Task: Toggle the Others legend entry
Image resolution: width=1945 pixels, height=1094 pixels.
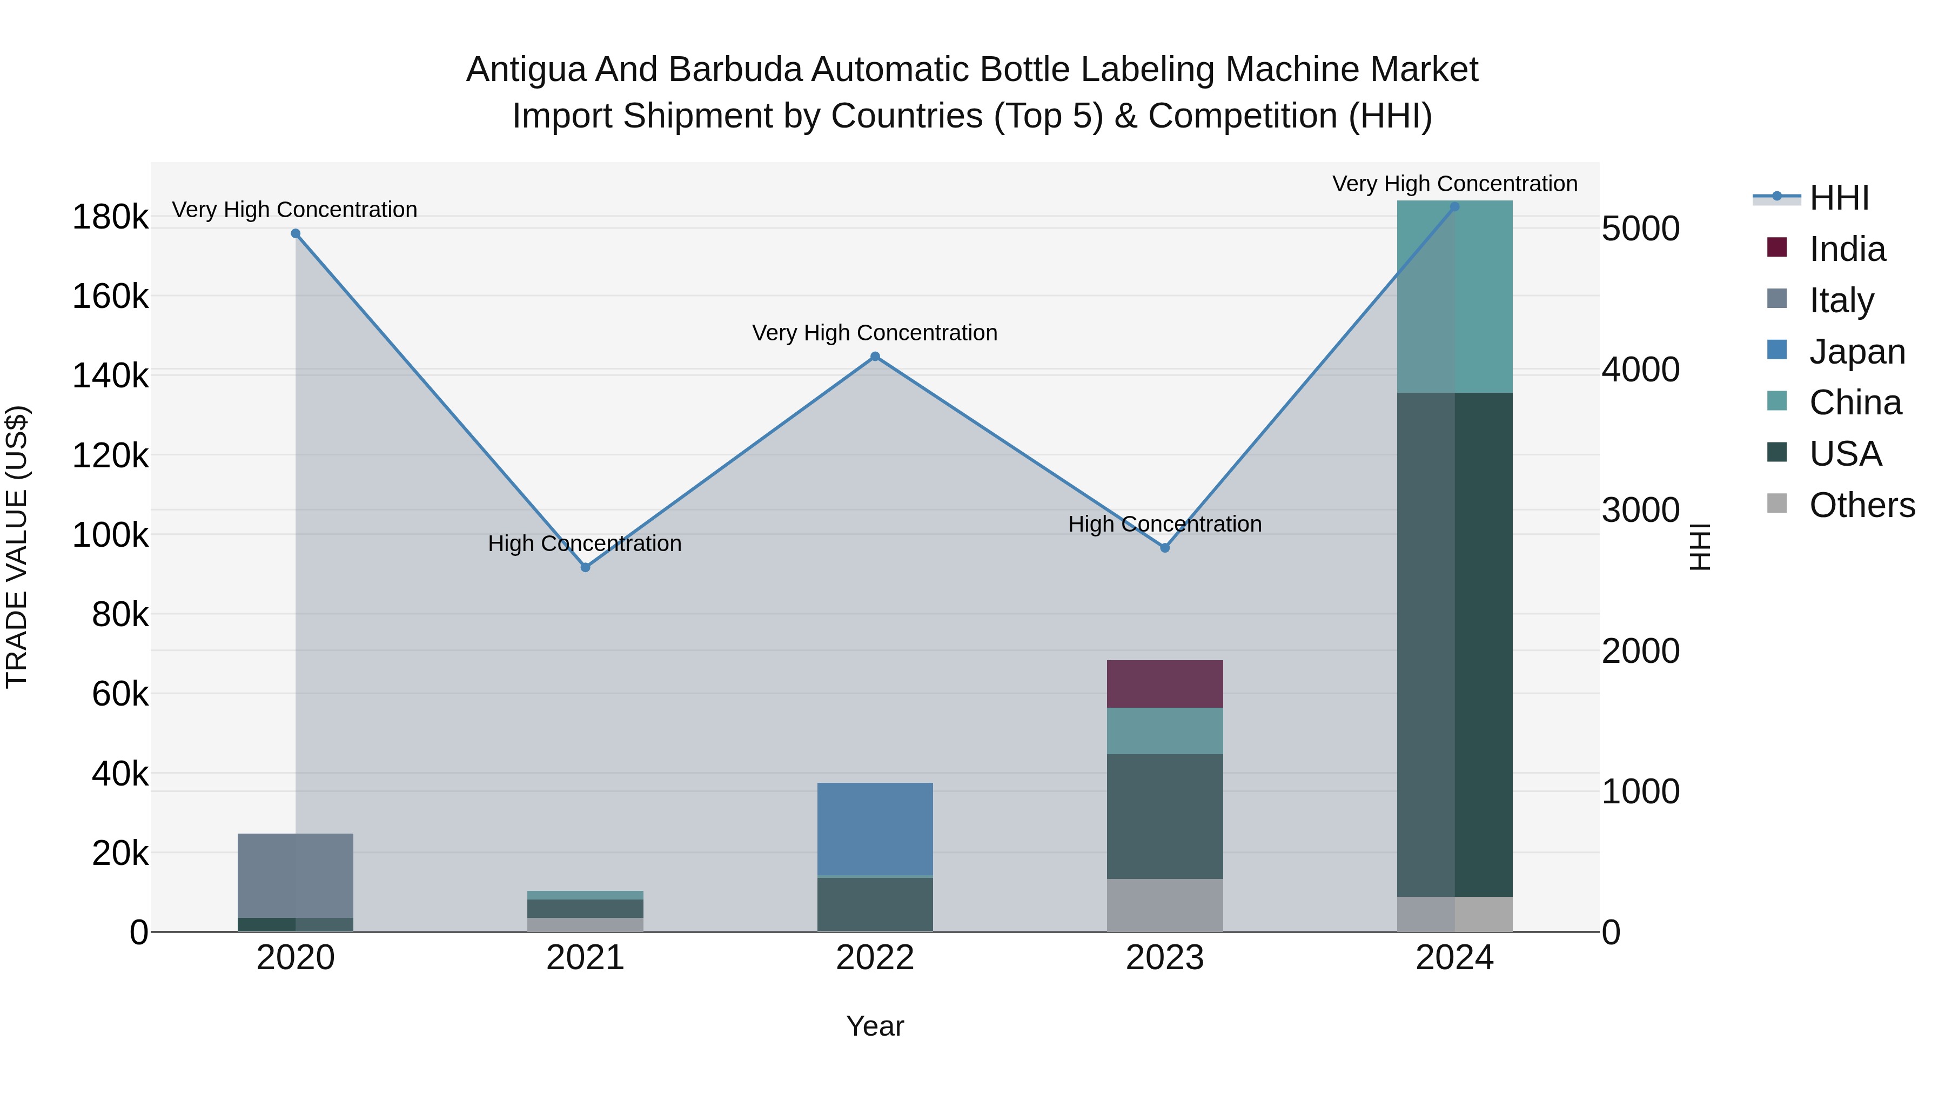Action: tap(1841, 505)
